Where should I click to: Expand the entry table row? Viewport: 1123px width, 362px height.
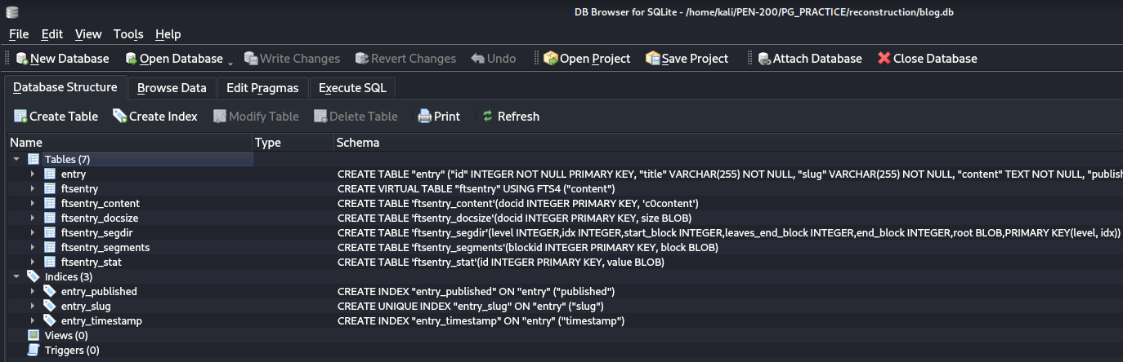tap(33, 174)
